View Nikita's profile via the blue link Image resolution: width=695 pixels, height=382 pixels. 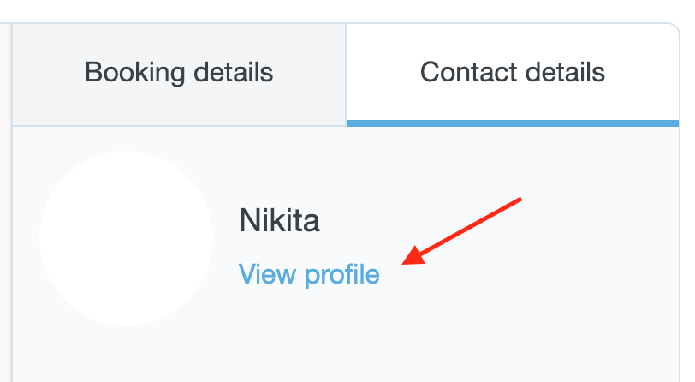click(309, 275)
